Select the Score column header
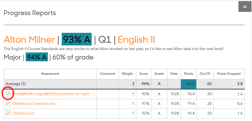 coord(144,74)
